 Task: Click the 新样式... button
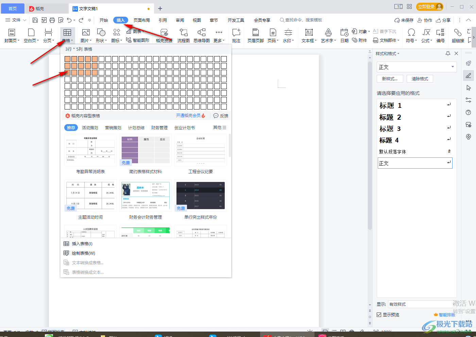coord(390,79)
